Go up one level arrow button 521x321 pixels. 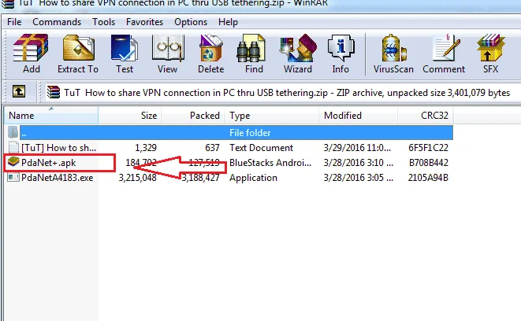[x=19, y=91]
